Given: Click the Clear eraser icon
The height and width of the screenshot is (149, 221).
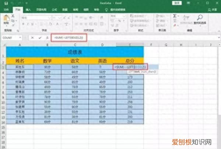Looking at the screenshot, I should (x=175, y=25).
